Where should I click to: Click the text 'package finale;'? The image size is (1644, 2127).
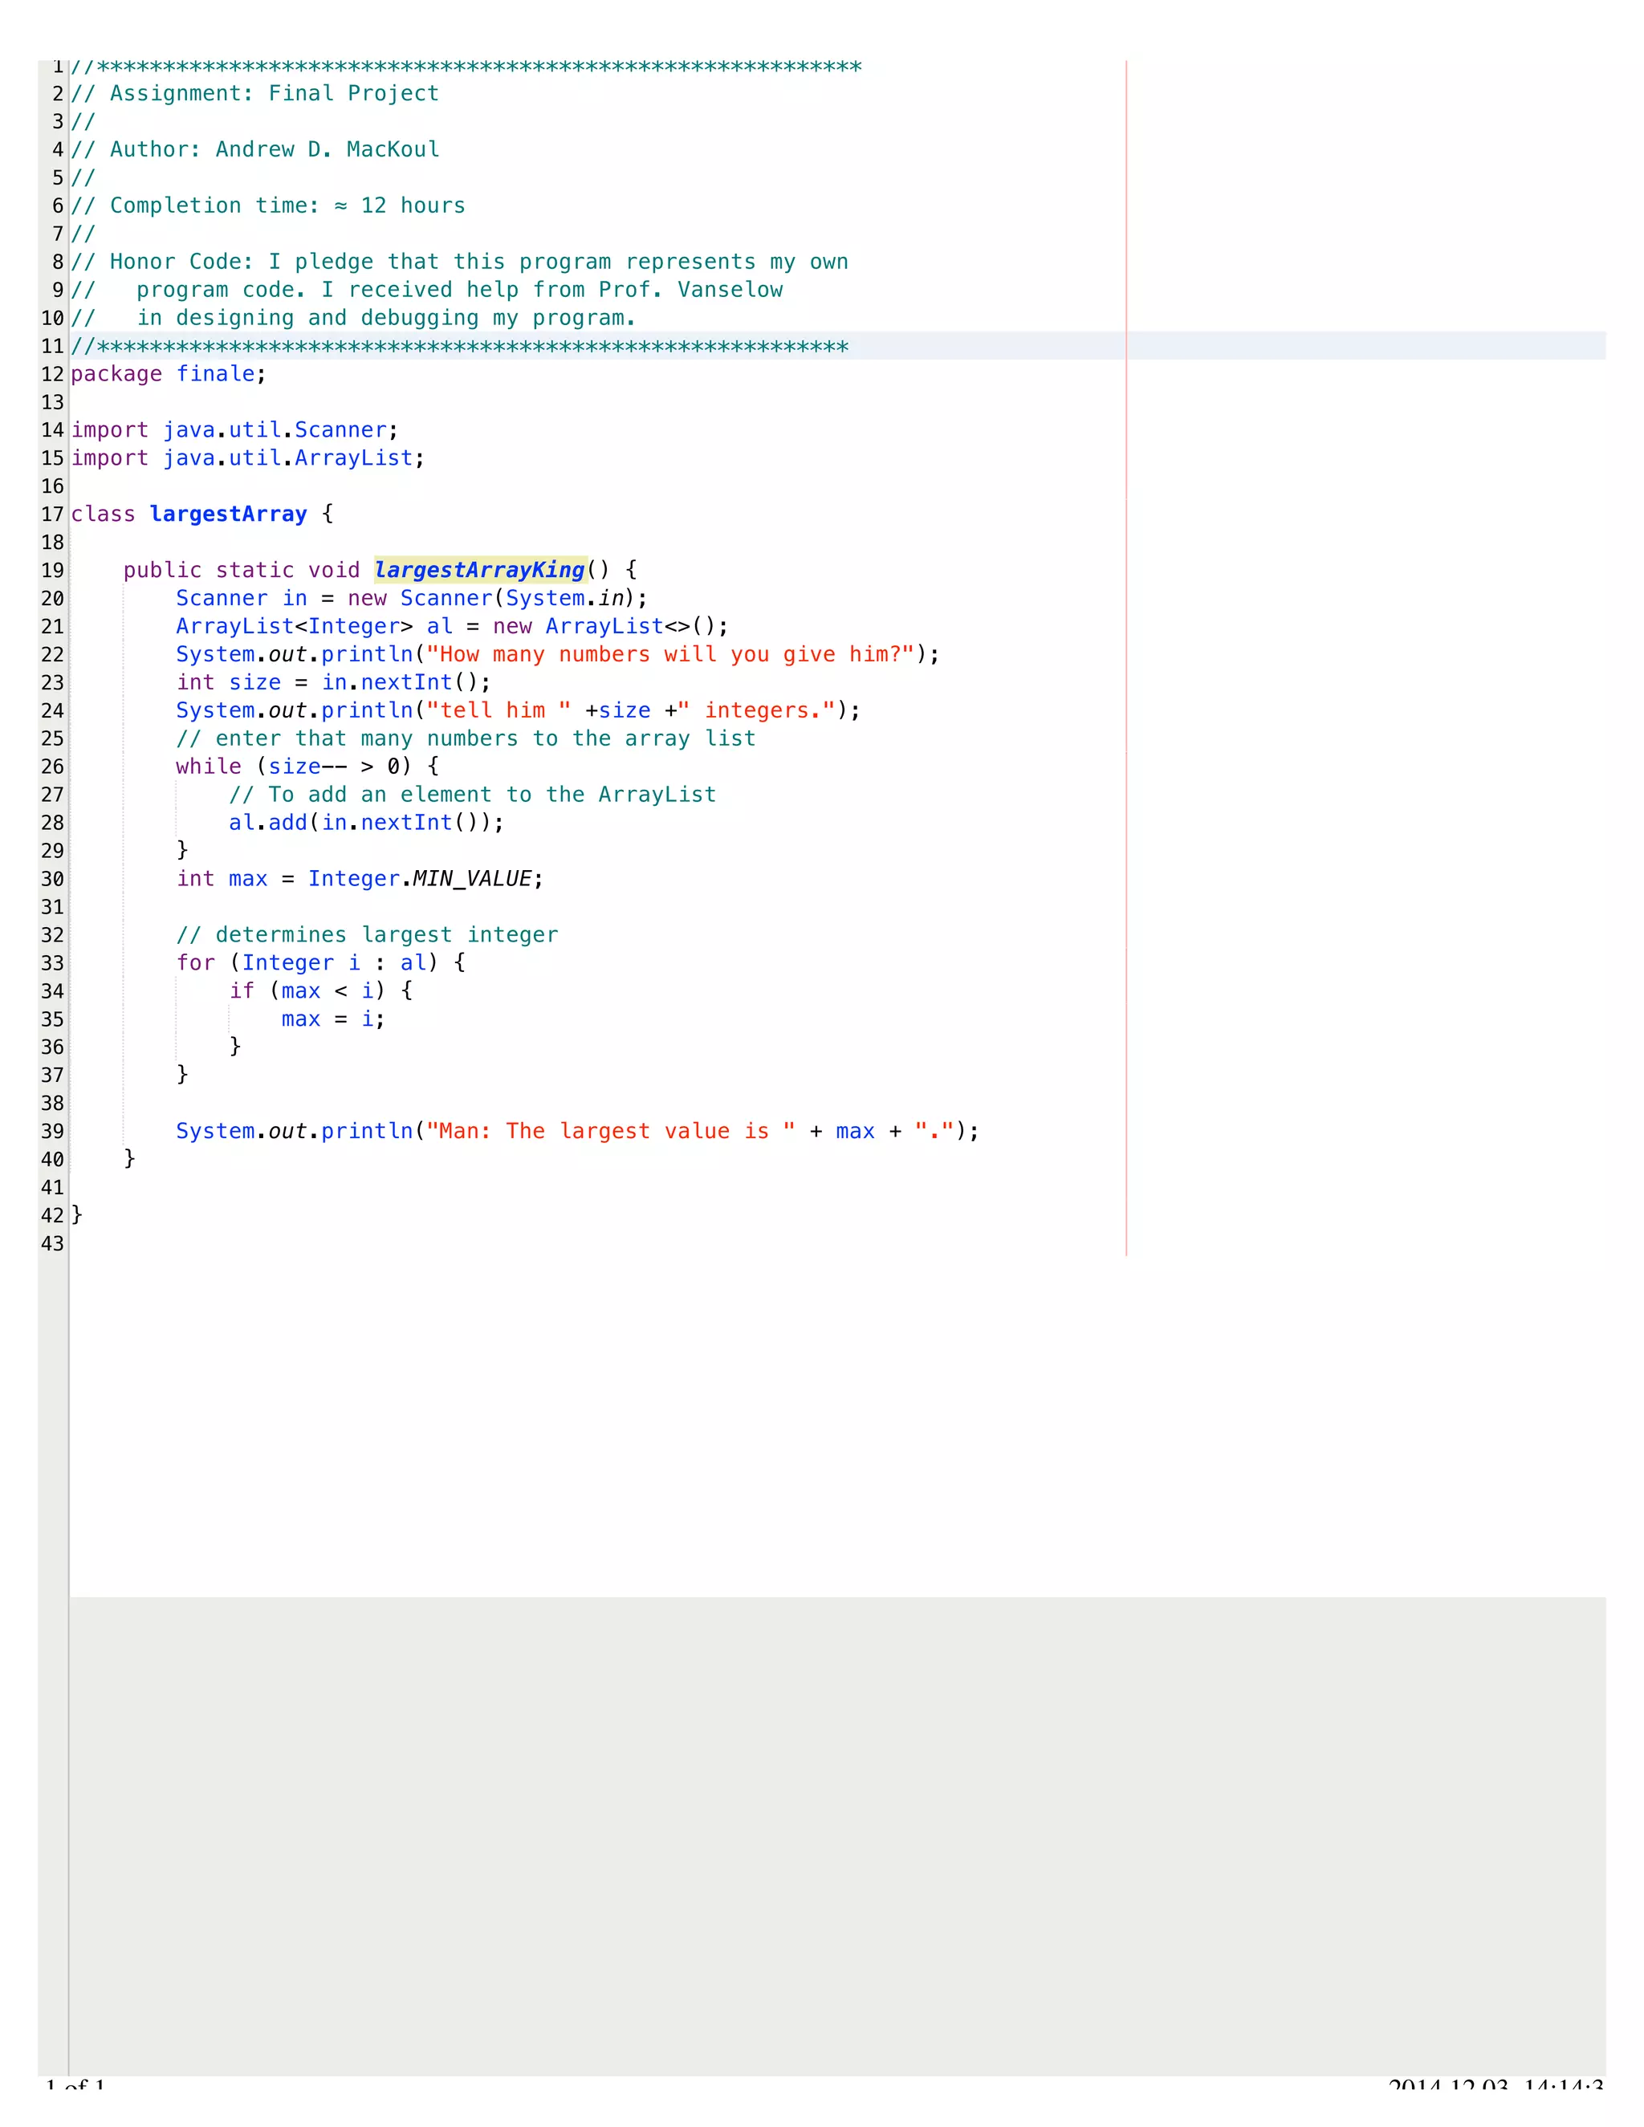tap(169, 374)
